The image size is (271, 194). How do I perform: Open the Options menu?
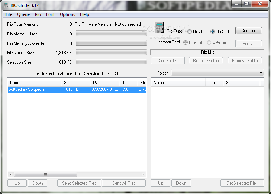[x=67, y=14]
